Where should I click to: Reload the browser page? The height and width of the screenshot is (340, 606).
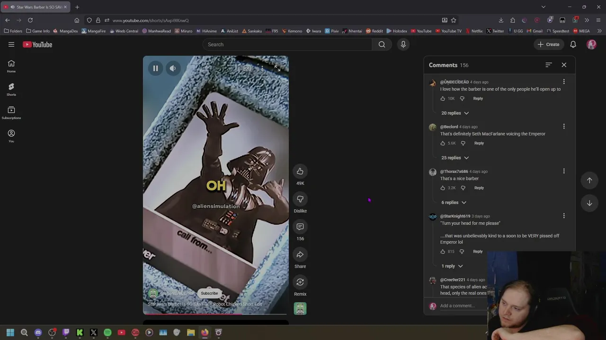tap(30, 20)
